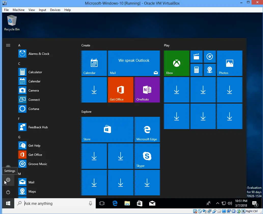Open the Groove Music small tile
This screenshot has width=263, height=214.
(x=210, y=57)
